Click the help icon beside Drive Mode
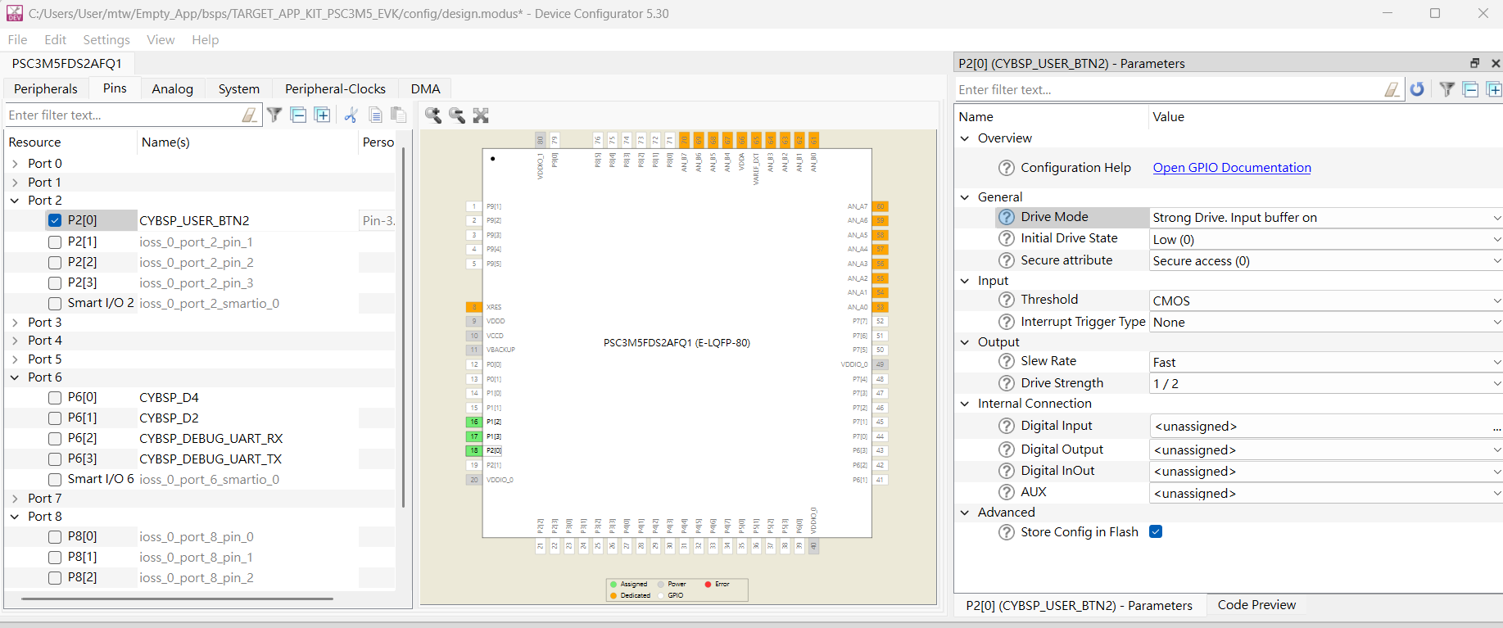The image size is (1503, 628). point(1006,217)
